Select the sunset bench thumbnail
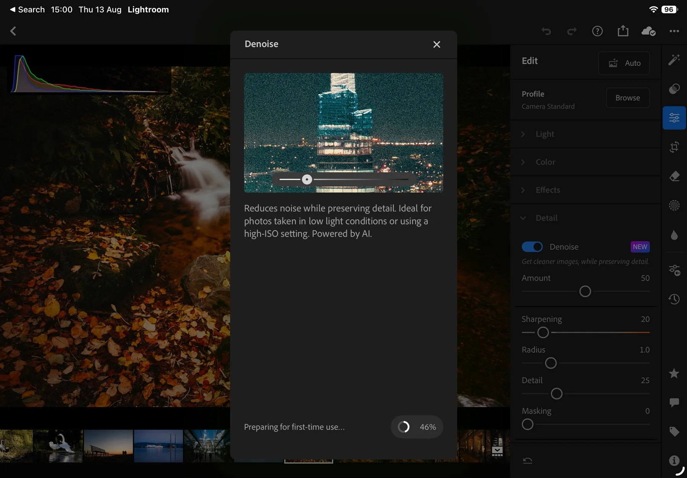The height and width of the screenshot is (478, 687). coord(108,446)
